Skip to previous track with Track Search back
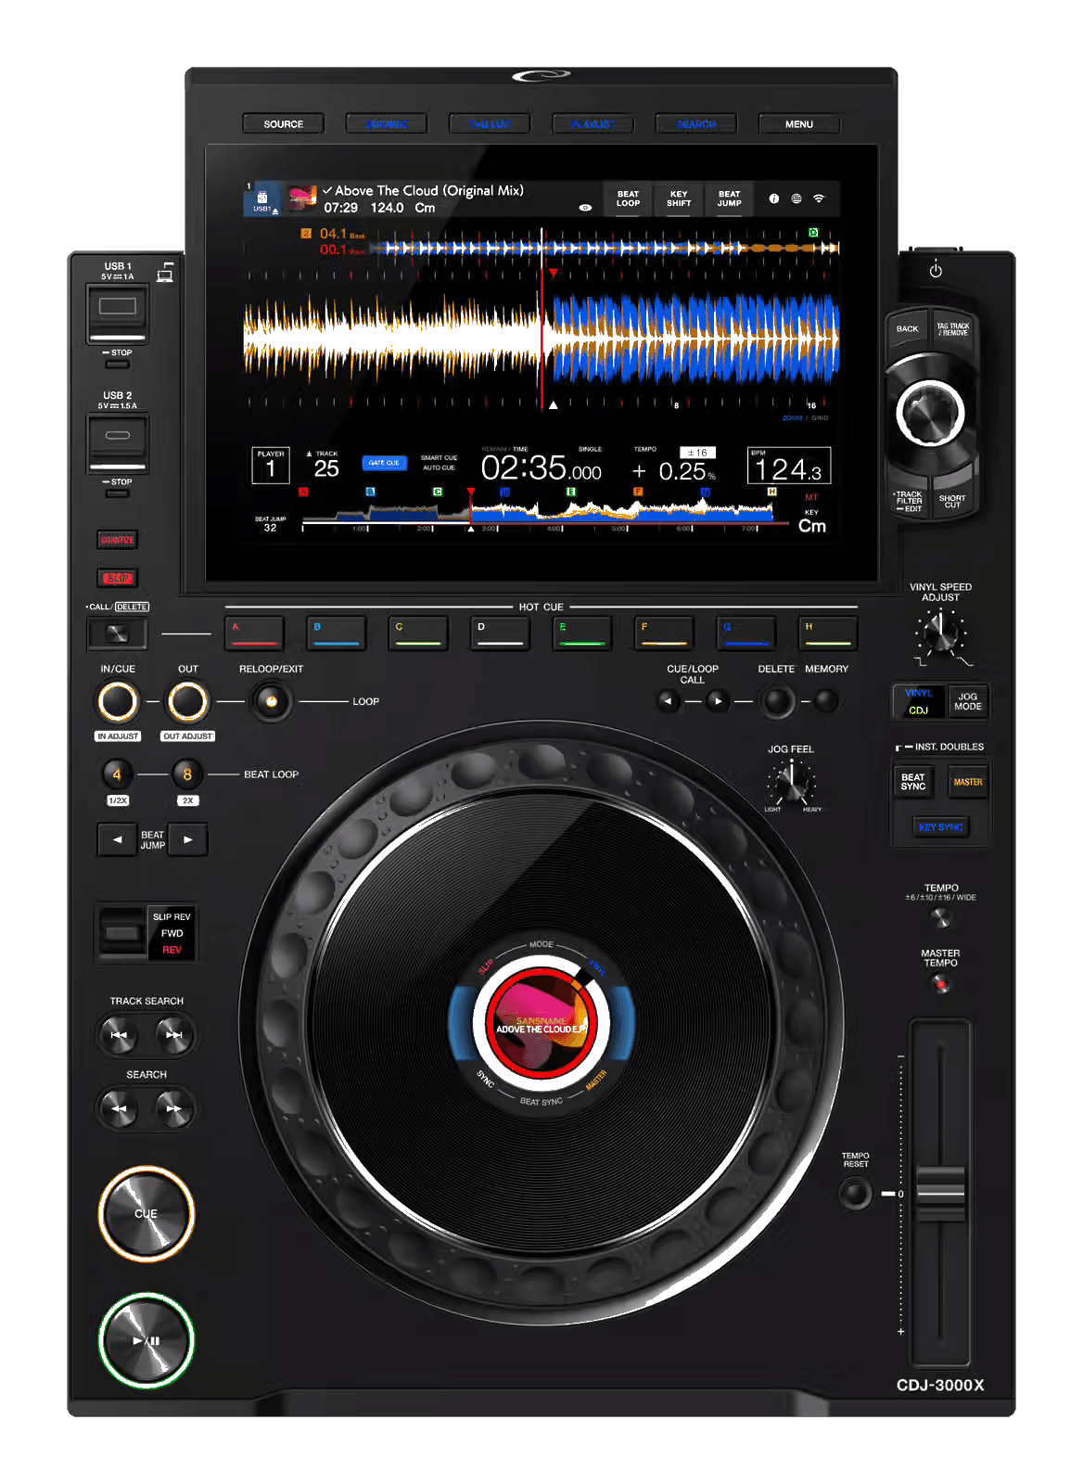This screenshot has height=1484, width=1083. click(x=119, y=1035)
